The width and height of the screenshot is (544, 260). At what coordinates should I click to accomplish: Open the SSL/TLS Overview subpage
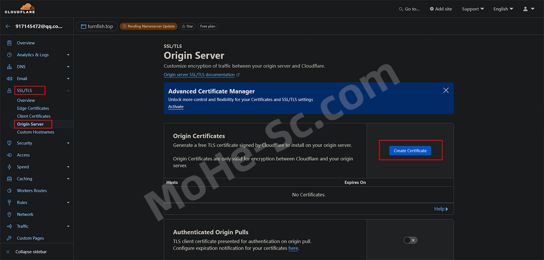click(26, 101)
